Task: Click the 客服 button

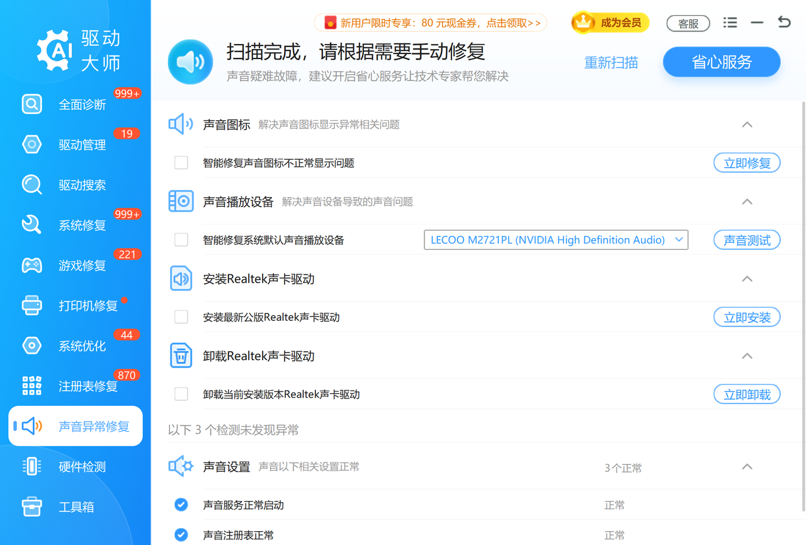Action: click(x=688, y=23)
